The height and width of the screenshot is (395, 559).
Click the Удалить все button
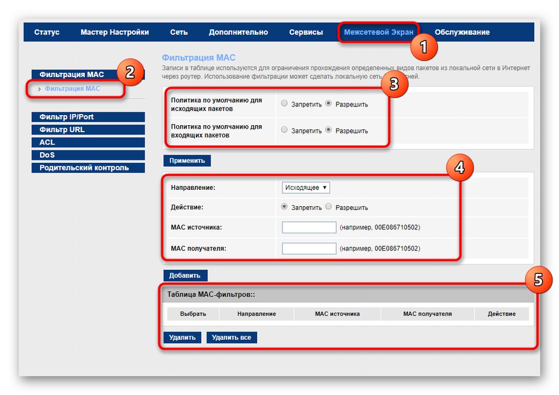[x=231, y=337]
